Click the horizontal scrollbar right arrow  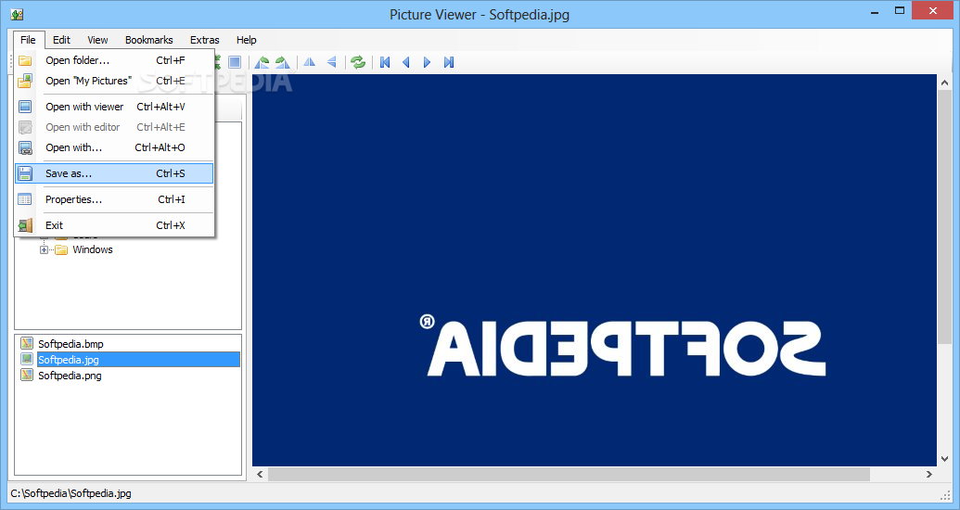(929, 474)
